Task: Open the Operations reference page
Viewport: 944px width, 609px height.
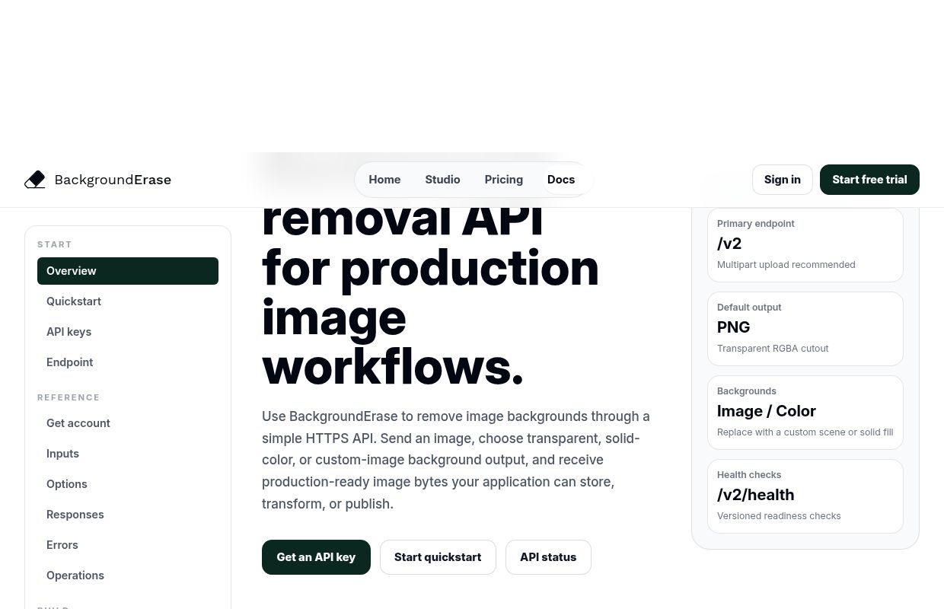Action: 128,576
